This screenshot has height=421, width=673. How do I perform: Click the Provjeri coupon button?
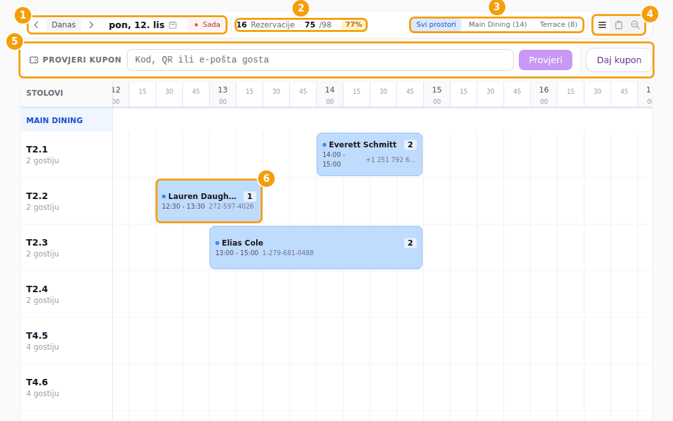[x=545, y=60]
